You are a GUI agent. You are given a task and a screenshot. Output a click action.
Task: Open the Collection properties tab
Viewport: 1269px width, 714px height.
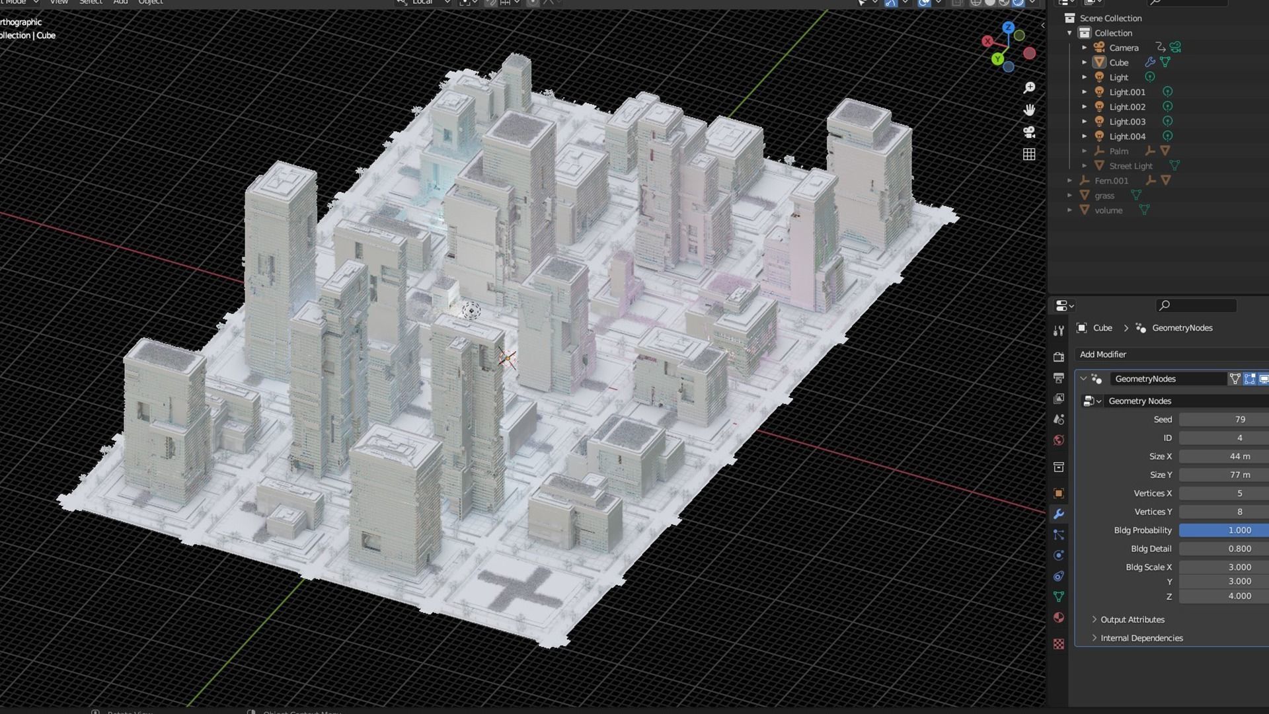tap(1059, 467)
